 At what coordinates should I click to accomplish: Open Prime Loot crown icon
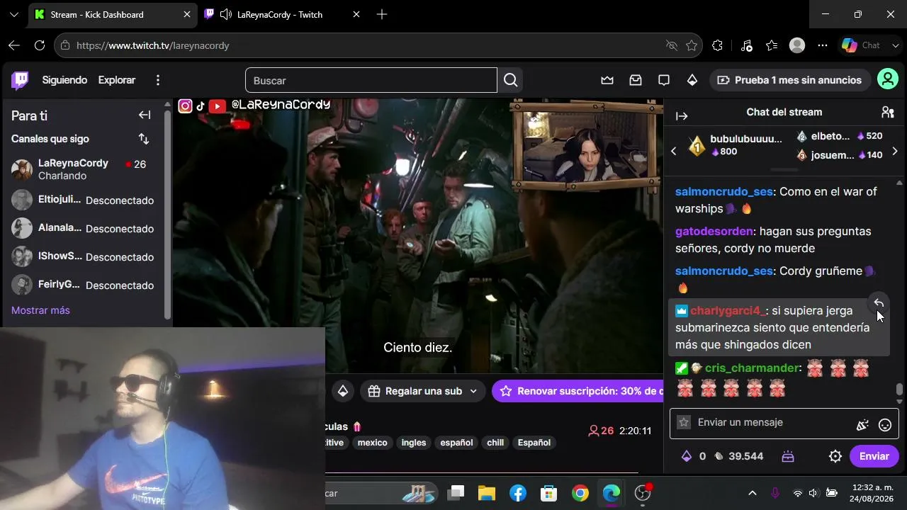[x=607, y=80]
